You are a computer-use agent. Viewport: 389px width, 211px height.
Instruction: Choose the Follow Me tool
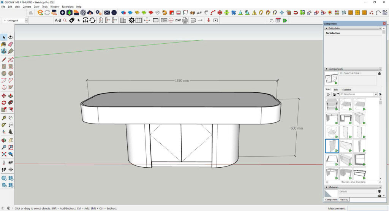(11, 103)
